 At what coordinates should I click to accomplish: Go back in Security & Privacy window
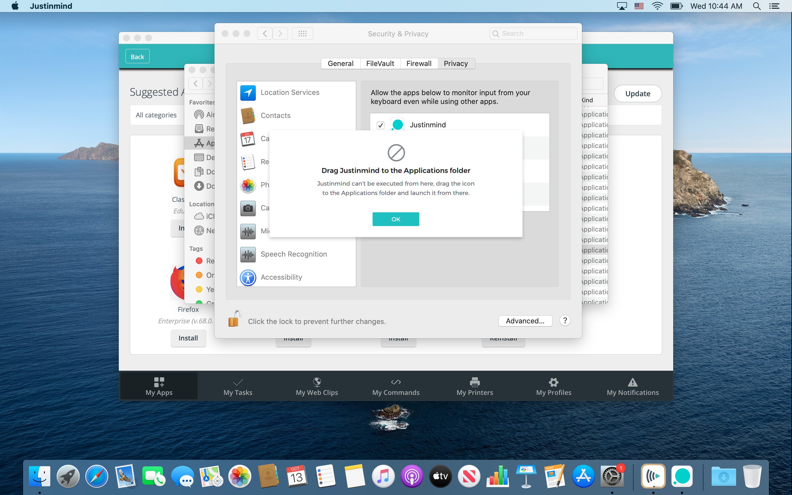pos(265,34)
